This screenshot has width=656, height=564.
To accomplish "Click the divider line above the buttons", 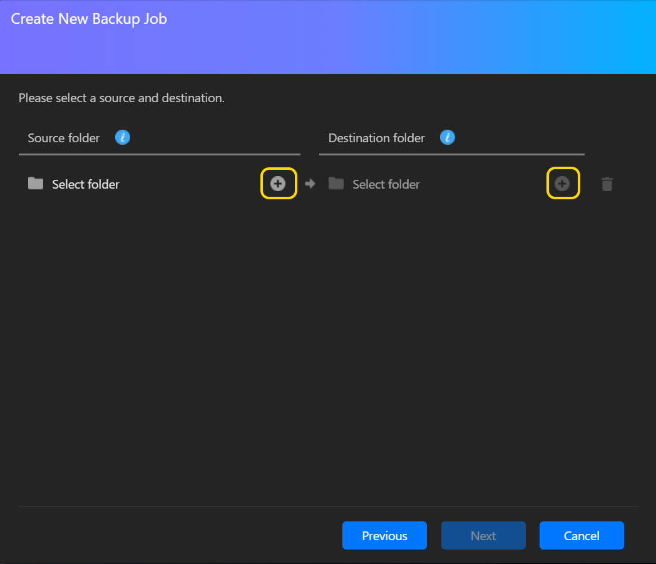I will [328, 506].
